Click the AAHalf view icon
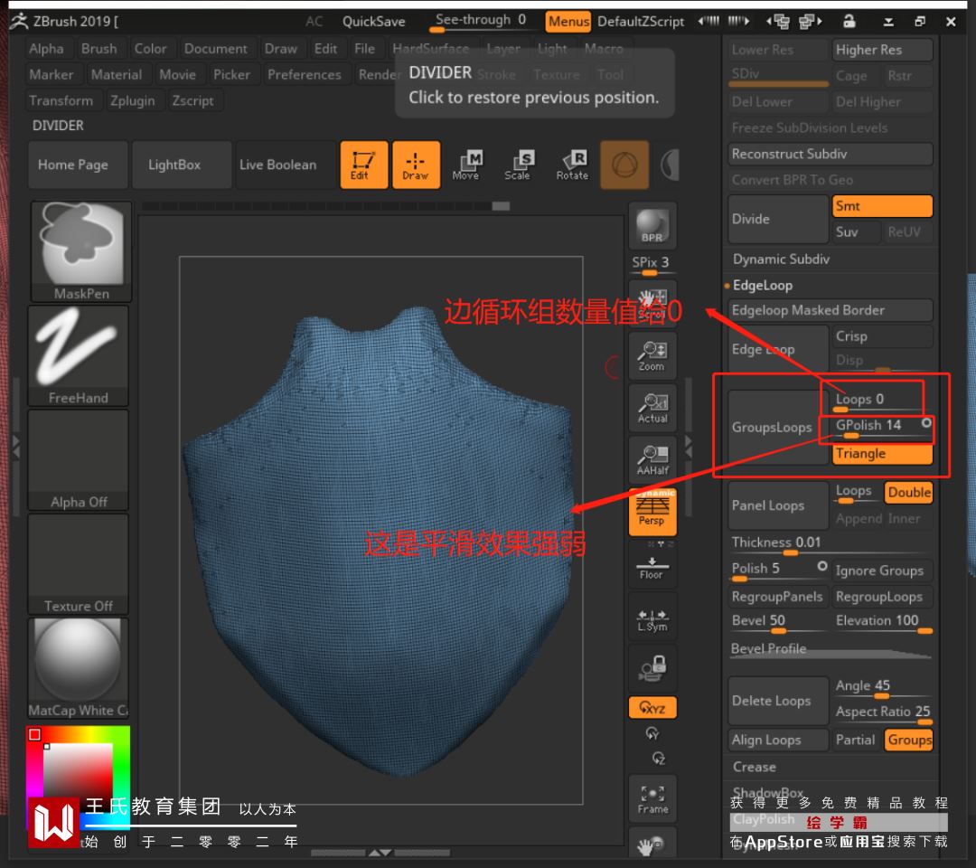Image resolution: width=976 pixels, height=868 pixels. (652, 461)
